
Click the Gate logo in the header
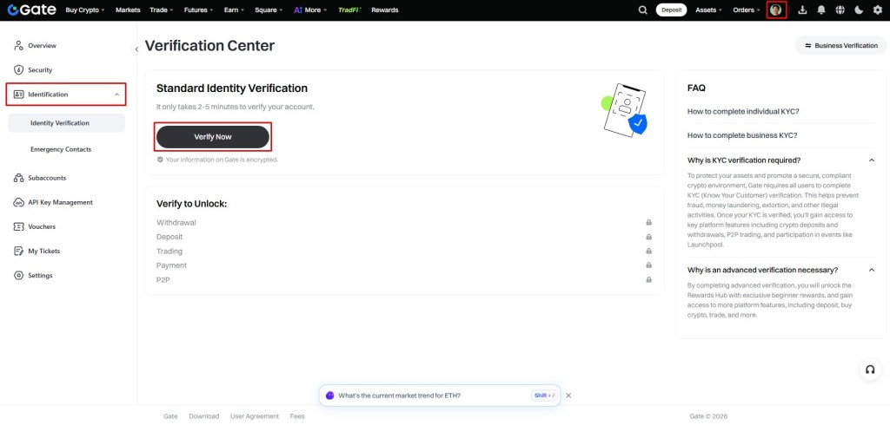click(x=32, y=10)
